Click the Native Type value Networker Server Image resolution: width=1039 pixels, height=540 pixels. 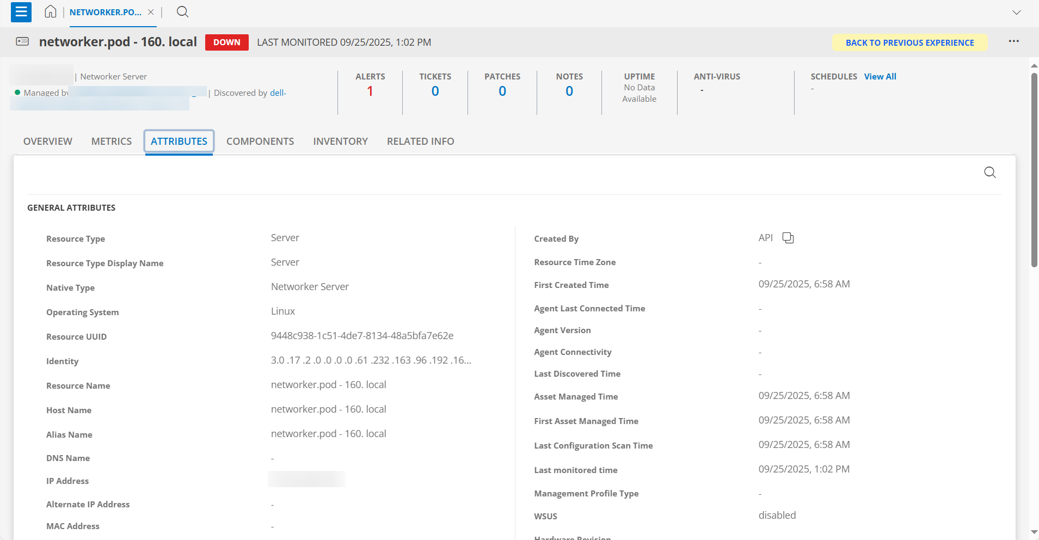coord(310,287)
